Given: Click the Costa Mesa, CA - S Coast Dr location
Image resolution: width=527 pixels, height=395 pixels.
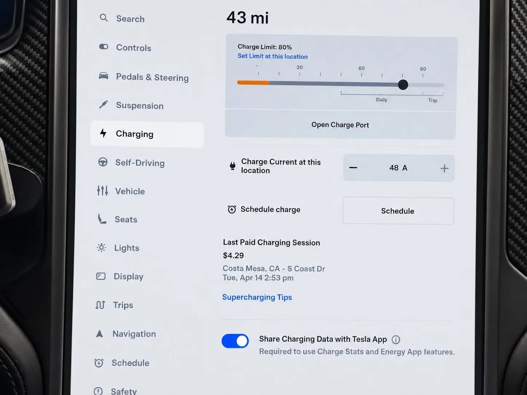Looking at the screenshot, I should [274, 268].
